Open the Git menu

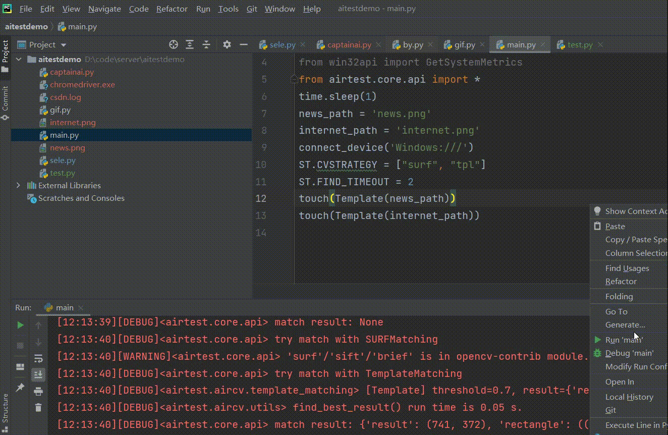(252, 9)
